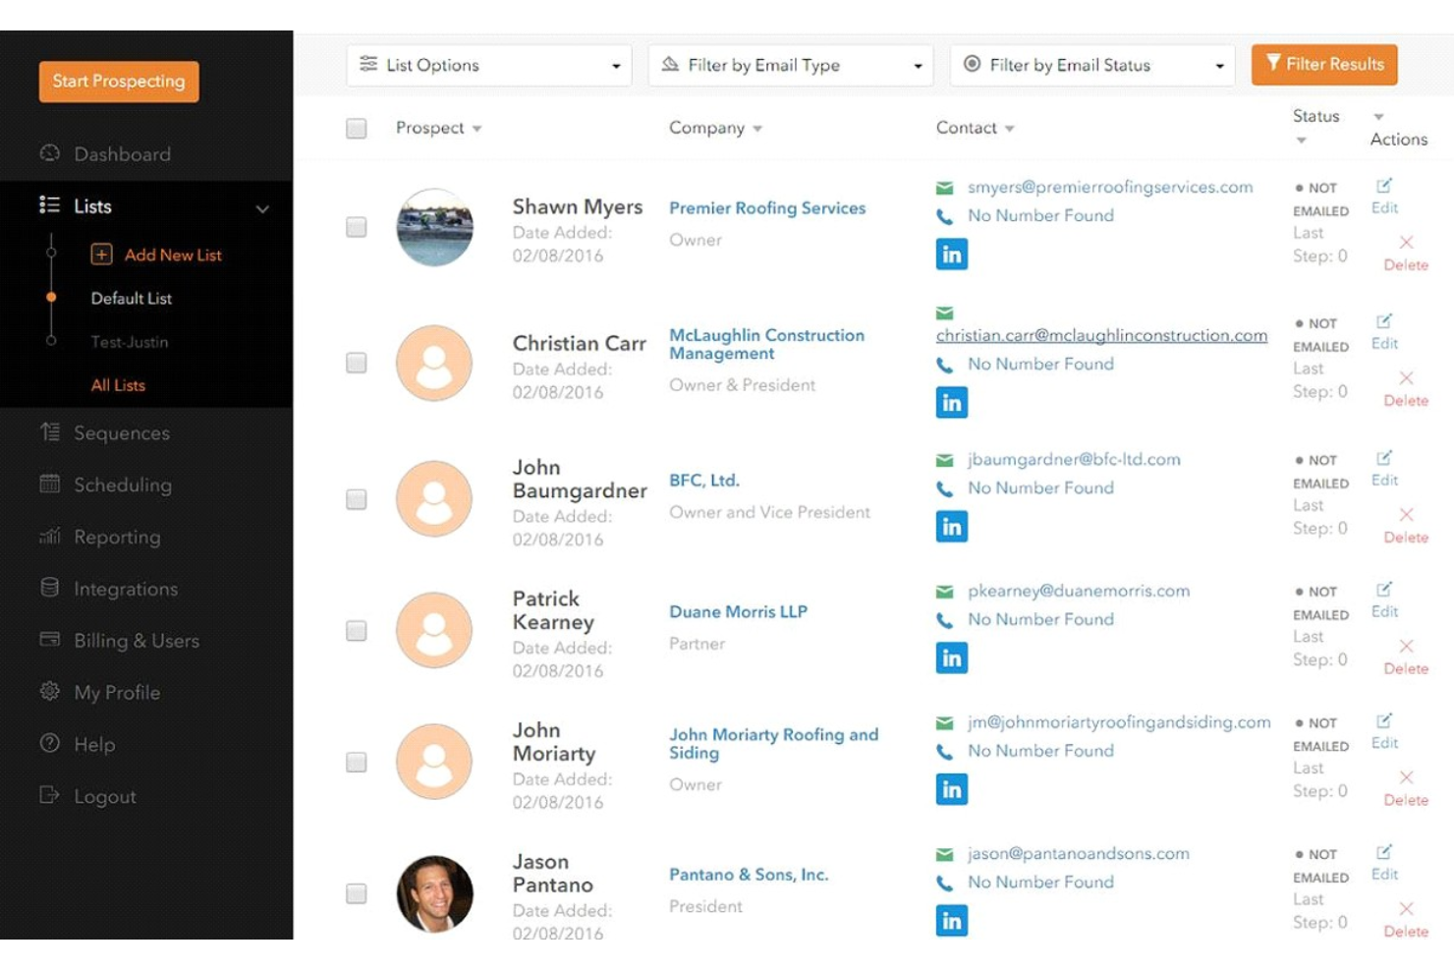
Task: Click the My Profile gear icon
Action: [49, 691]
